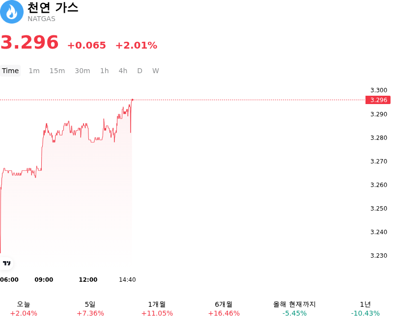
Task: Choose the 30m interval
Action: (x=83, y=71)
